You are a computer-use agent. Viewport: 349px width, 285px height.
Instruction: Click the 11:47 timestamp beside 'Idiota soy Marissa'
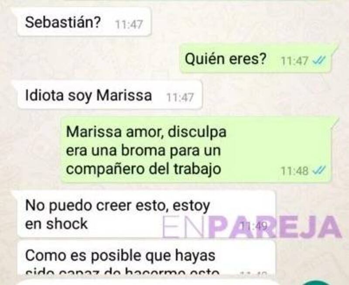(180, 97)
